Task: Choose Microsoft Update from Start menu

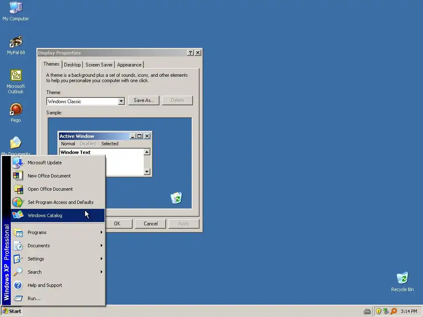Action: pyautogui.click(x=58, y=163)
